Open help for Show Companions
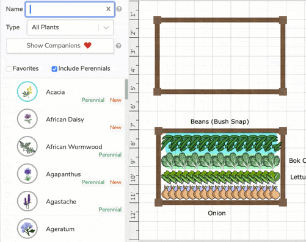306x242 pixels. tap(118, 46)
